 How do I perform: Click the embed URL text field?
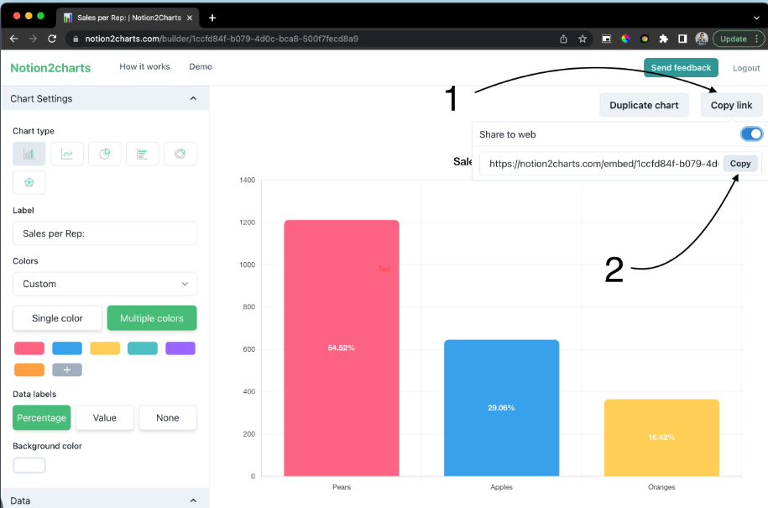click(x=602, y=164)
